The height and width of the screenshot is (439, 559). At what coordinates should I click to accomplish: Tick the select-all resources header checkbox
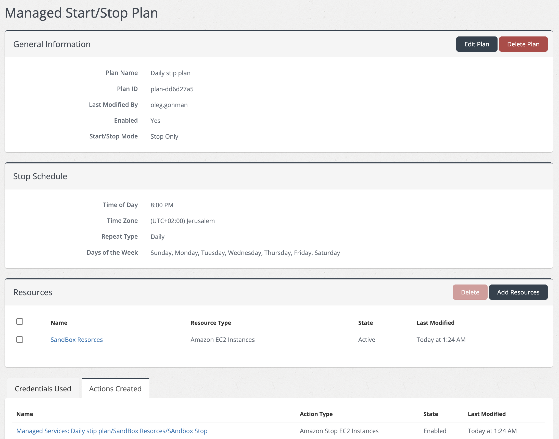click(x=20, y=321)
